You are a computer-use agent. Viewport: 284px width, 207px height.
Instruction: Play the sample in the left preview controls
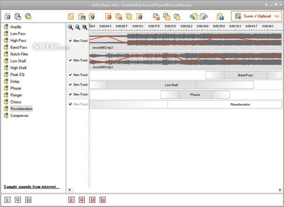pos(8,200)
